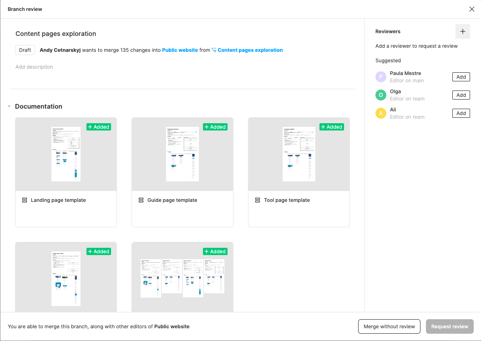Collapse the Documentation section

[9, 106]
